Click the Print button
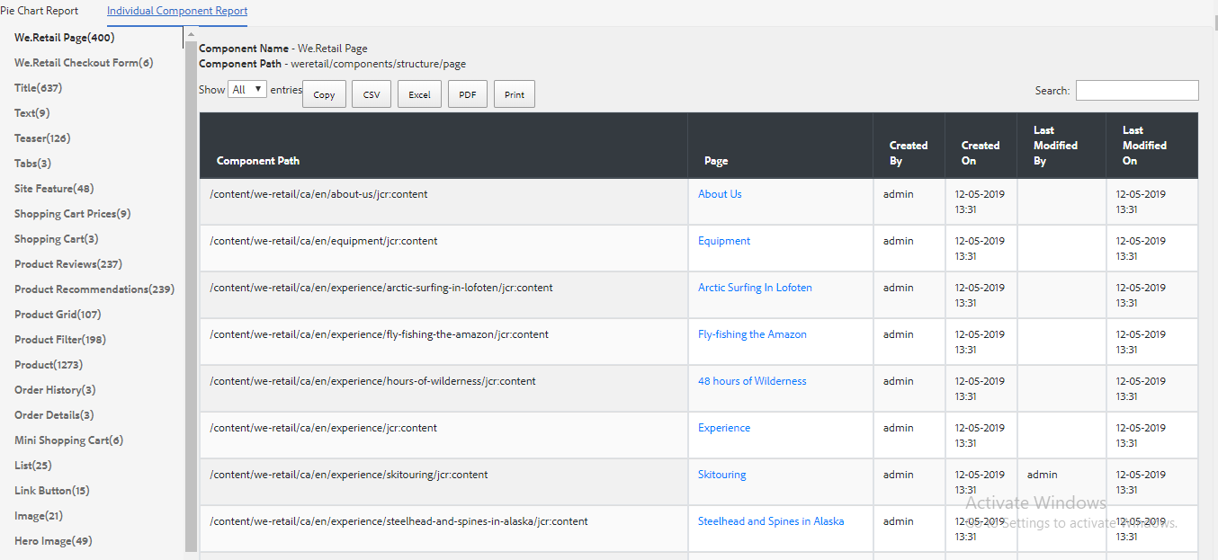1218x560 pixels. point(515,94)
